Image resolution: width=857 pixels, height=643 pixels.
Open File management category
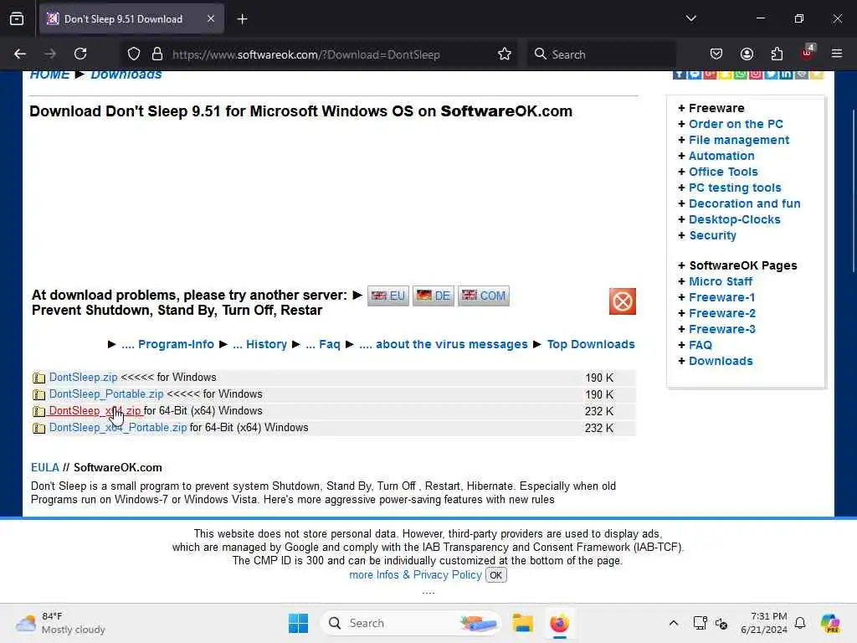pyautogui.click(x=739, y=140)
